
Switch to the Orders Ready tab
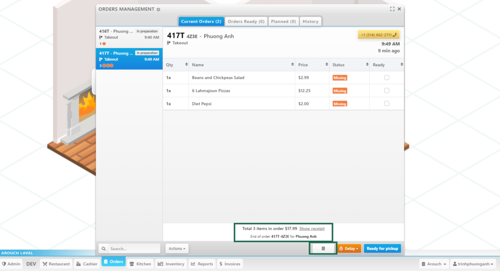(246, 21)
